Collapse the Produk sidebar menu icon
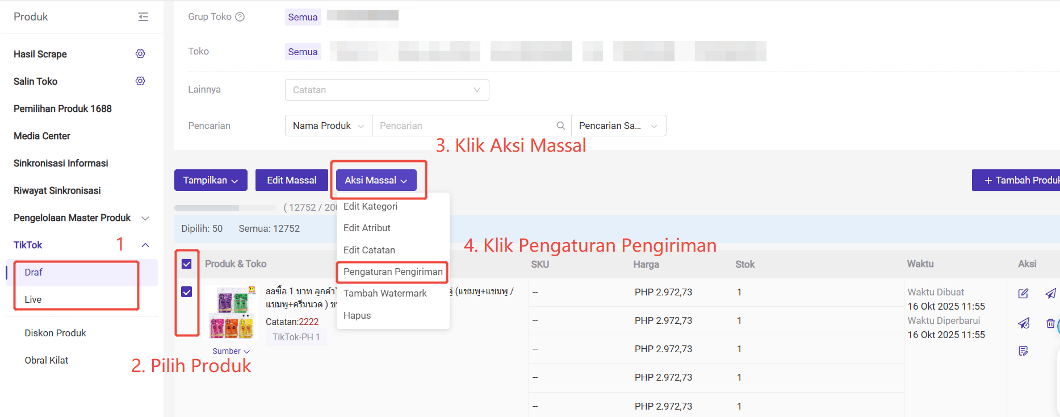This screenshot has width=1060, height=417. (x=143, y=17)
